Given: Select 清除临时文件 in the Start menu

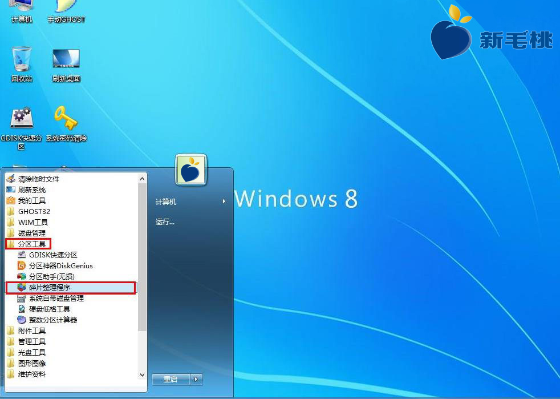Looking at the screenshot, I should [71, 179].
